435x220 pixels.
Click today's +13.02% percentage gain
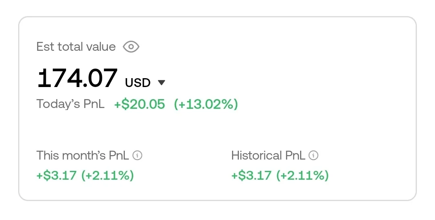point(206,104)
